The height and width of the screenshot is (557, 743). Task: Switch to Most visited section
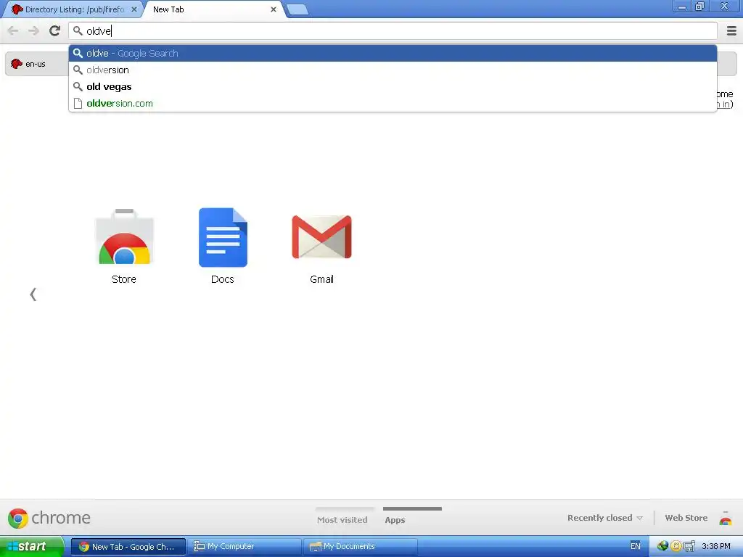pyautogui.click(x=342, y=519)
